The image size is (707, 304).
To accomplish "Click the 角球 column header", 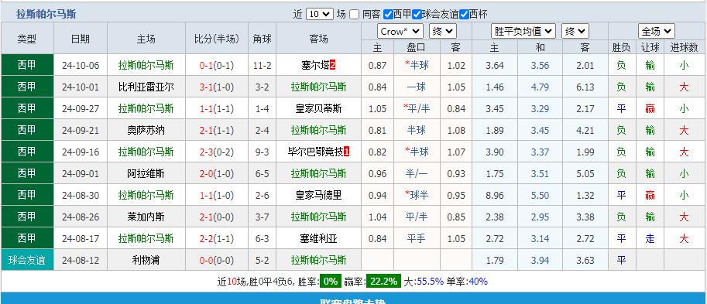I will pos(262,39).
